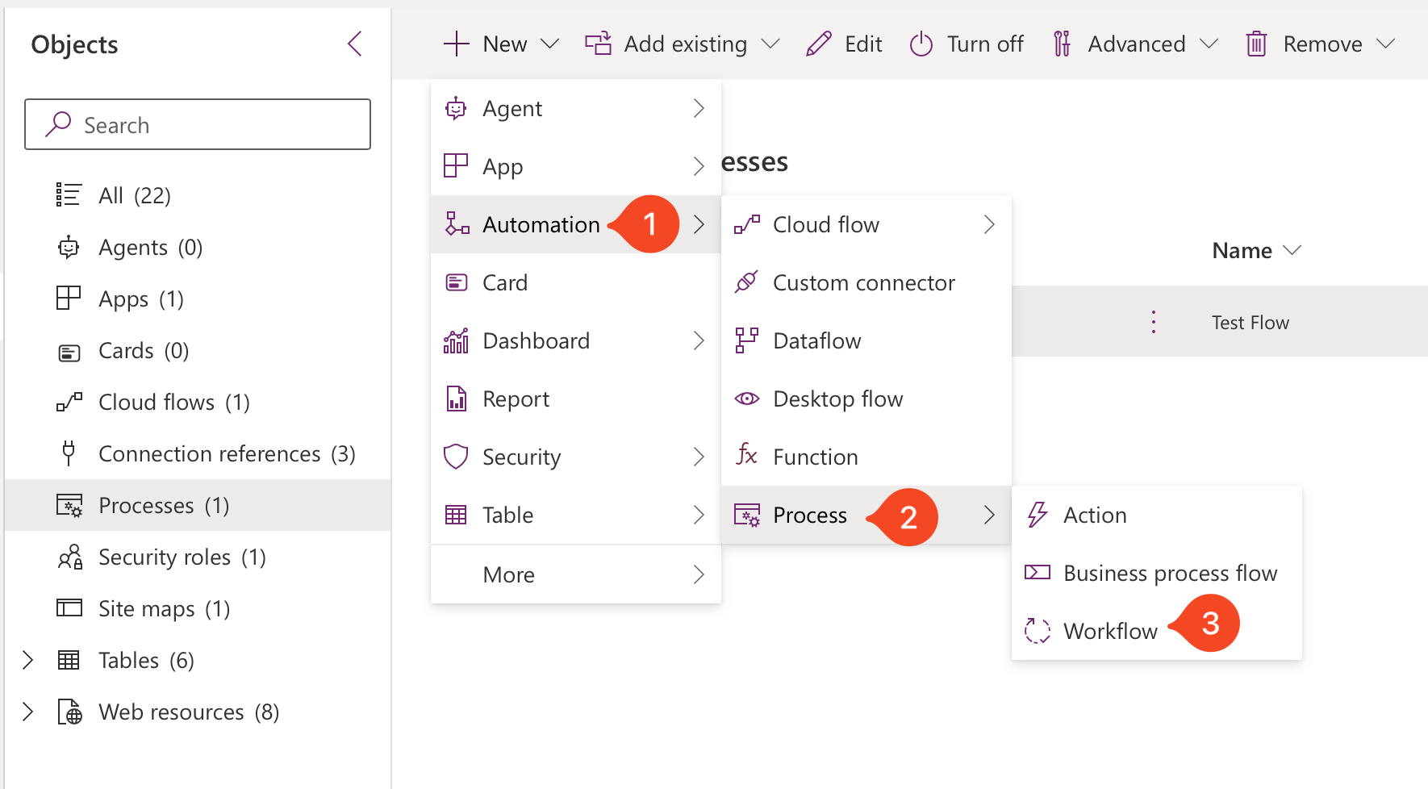Image resolution: width=1428 pixels, height=789 pixels.
Task: Click the Cloud flows sidebar icon
Action: click(x=69, y=402)
